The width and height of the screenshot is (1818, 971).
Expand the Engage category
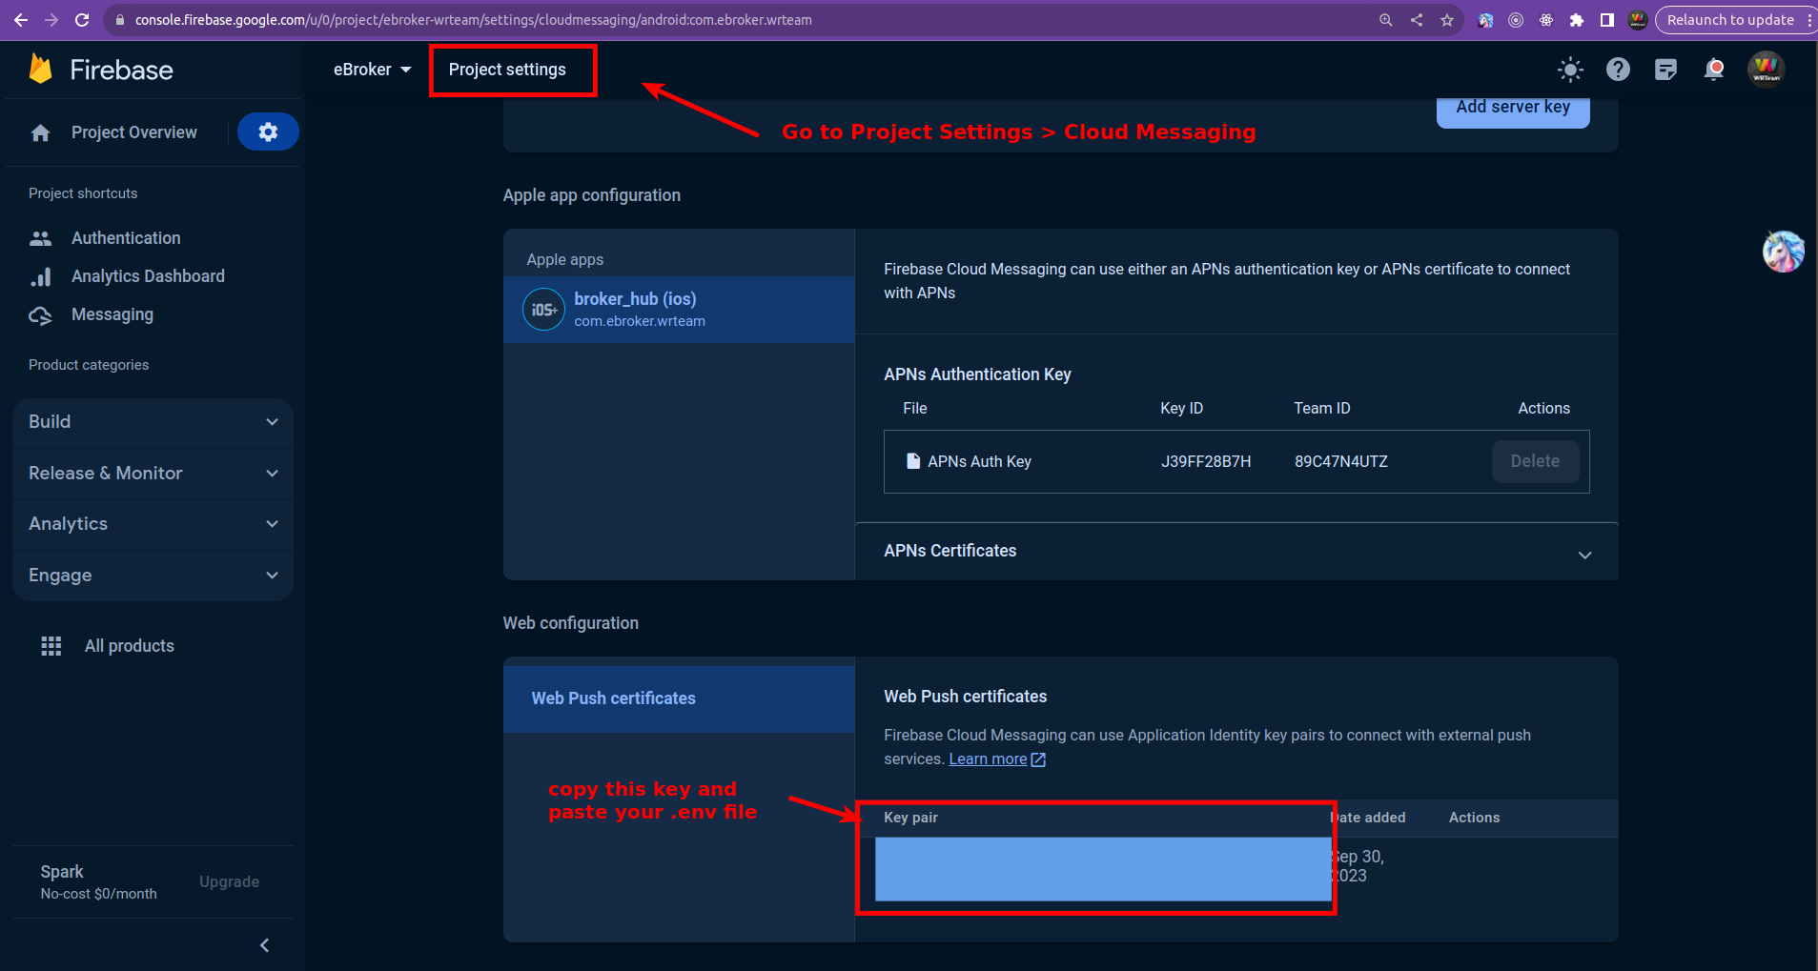153,576
